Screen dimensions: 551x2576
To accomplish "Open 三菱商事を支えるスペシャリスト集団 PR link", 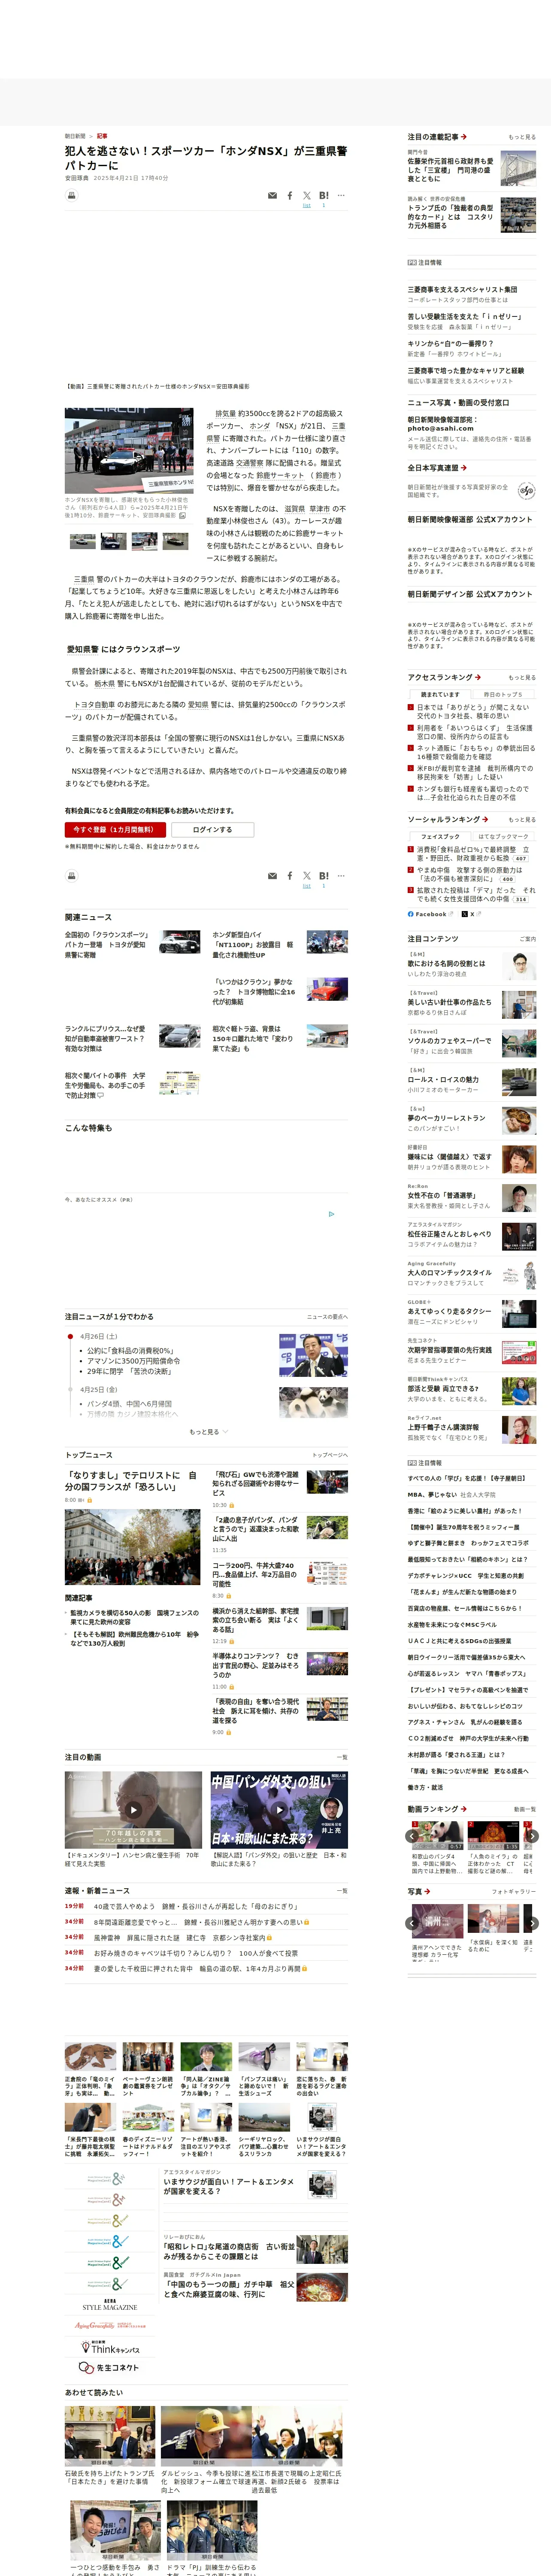I will [x=463, y=289].
